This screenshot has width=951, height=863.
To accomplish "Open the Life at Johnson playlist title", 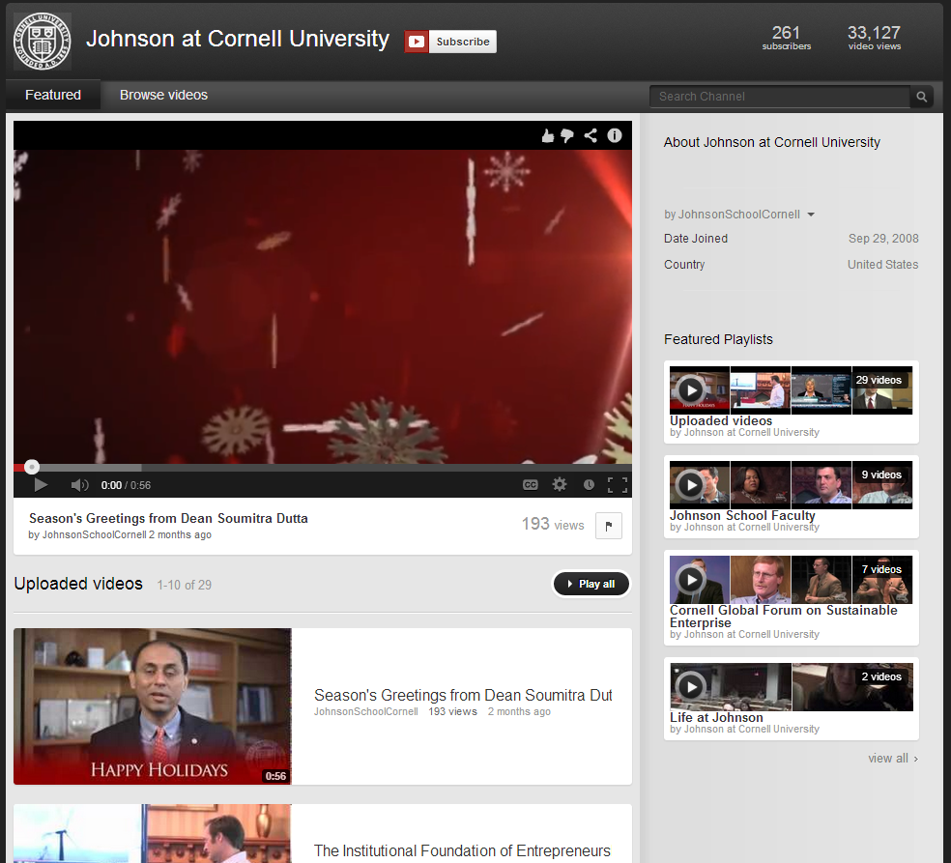I will pyautogui.click(x=716, y=717).
